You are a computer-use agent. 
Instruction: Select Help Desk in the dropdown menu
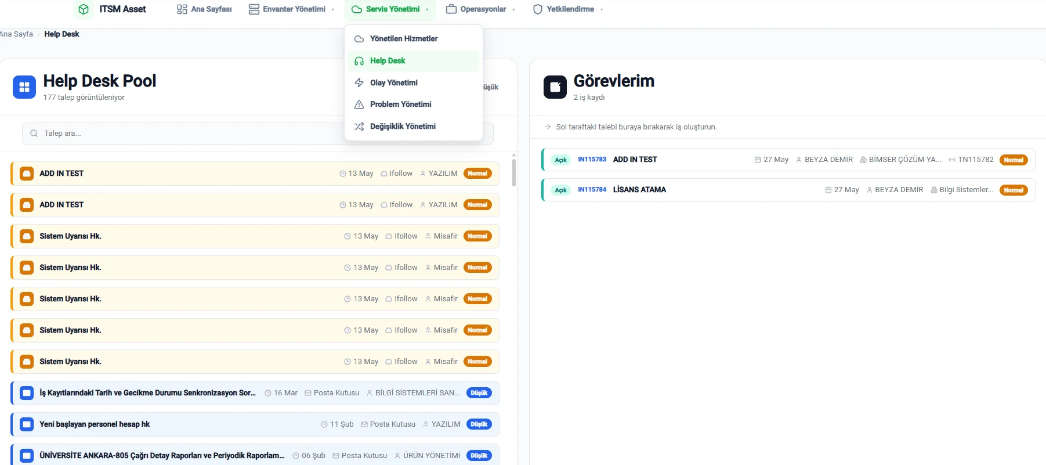coord(413,61)
